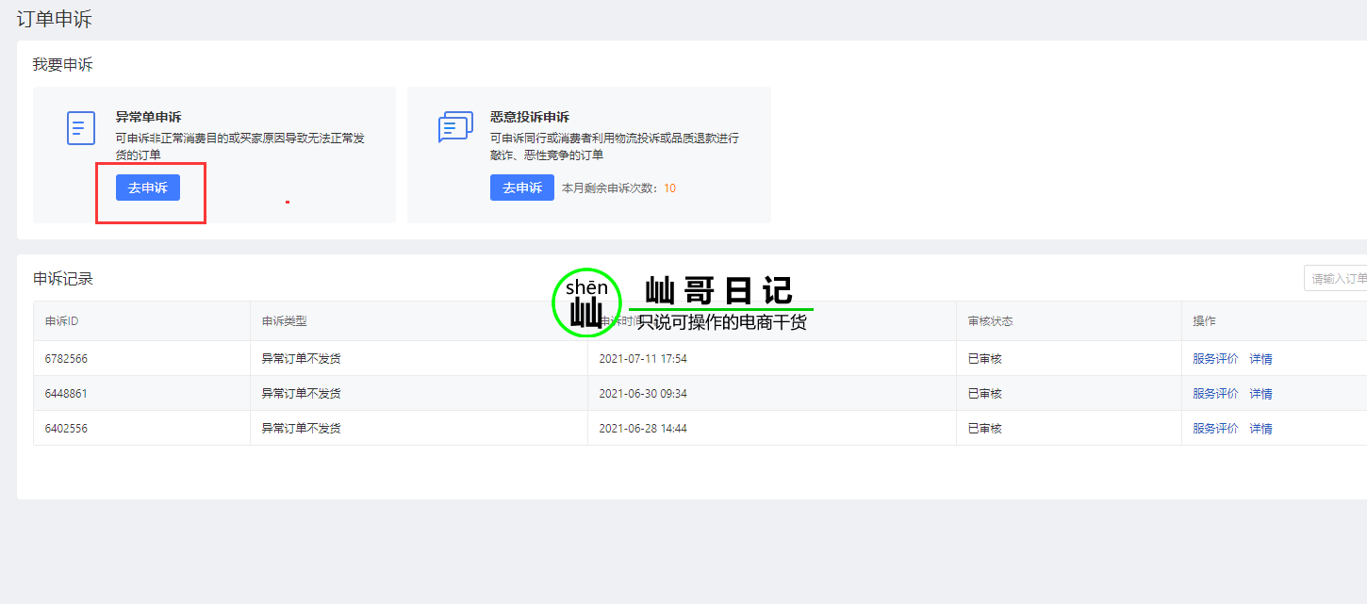Click 已审核 status in row 6448861
This screenshot has width=1367, height=604.
(x=984, y=394)
